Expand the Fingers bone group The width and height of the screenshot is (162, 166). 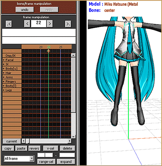tap(4, 82)
